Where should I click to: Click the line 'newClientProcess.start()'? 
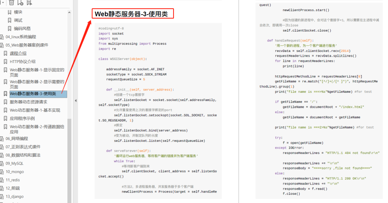306,10
